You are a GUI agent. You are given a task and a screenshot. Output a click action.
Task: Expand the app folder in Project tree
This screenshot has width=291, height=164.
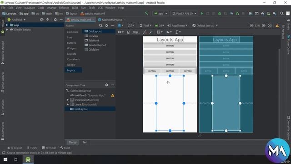(x=7, y=25)
